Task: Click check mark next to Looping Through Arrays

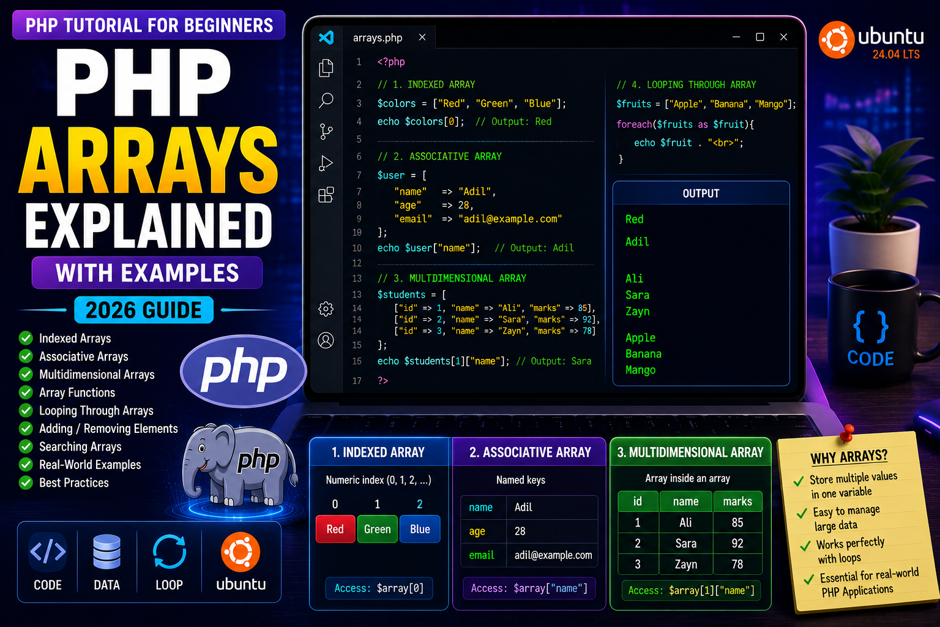Action: [26, 410]
